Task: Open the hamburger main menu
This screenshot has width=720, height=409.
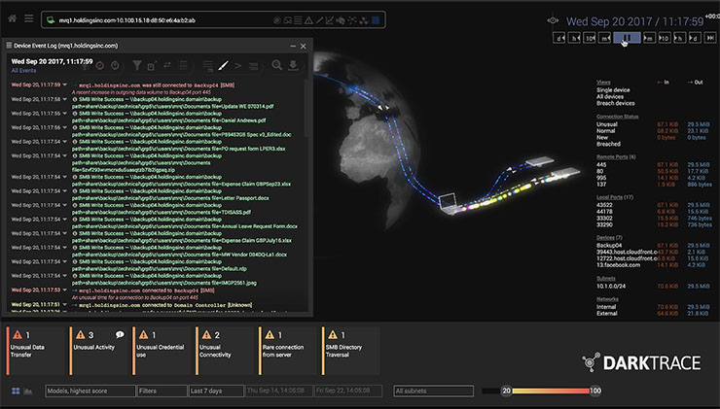Action: 29,18
